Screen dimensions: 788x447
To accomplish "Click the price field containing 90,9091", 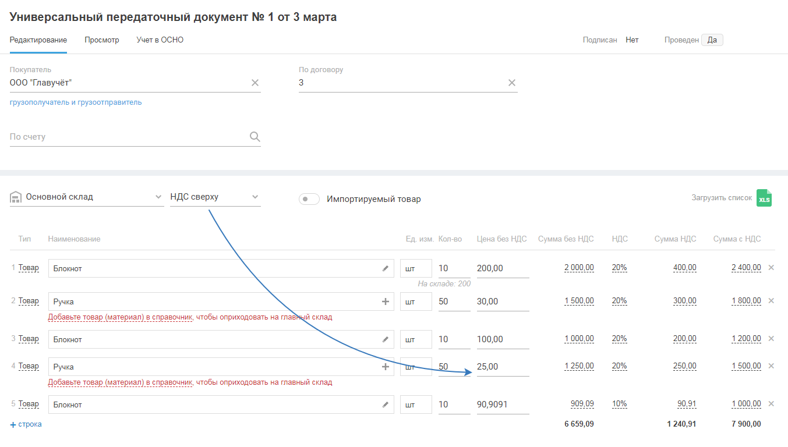I will tap(502, 405).
